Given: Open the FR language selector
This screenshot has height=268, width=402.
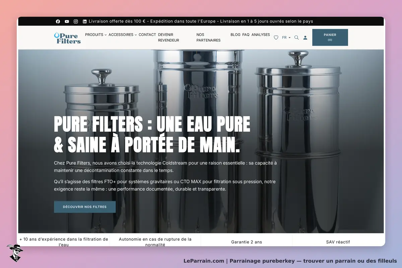Looking at the screenshot, I should coord(286,38).
